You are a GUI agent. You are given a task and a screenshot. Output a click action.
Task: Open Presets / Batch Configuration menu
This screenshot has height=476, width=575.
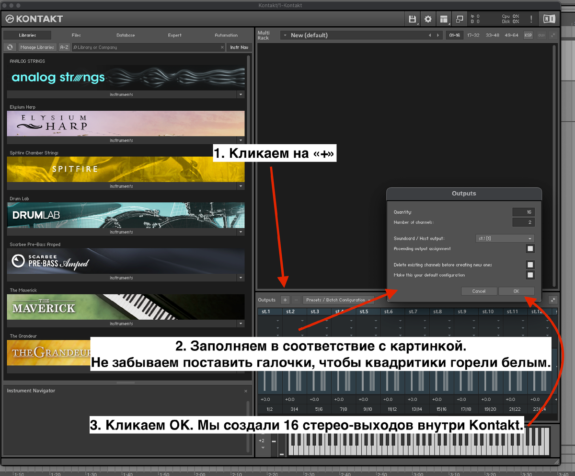tap(339, 300)
